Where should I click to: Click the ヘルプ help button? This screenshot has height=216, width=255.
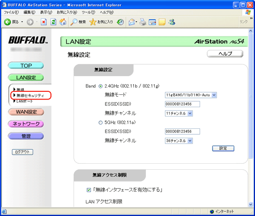click(225, 54)
